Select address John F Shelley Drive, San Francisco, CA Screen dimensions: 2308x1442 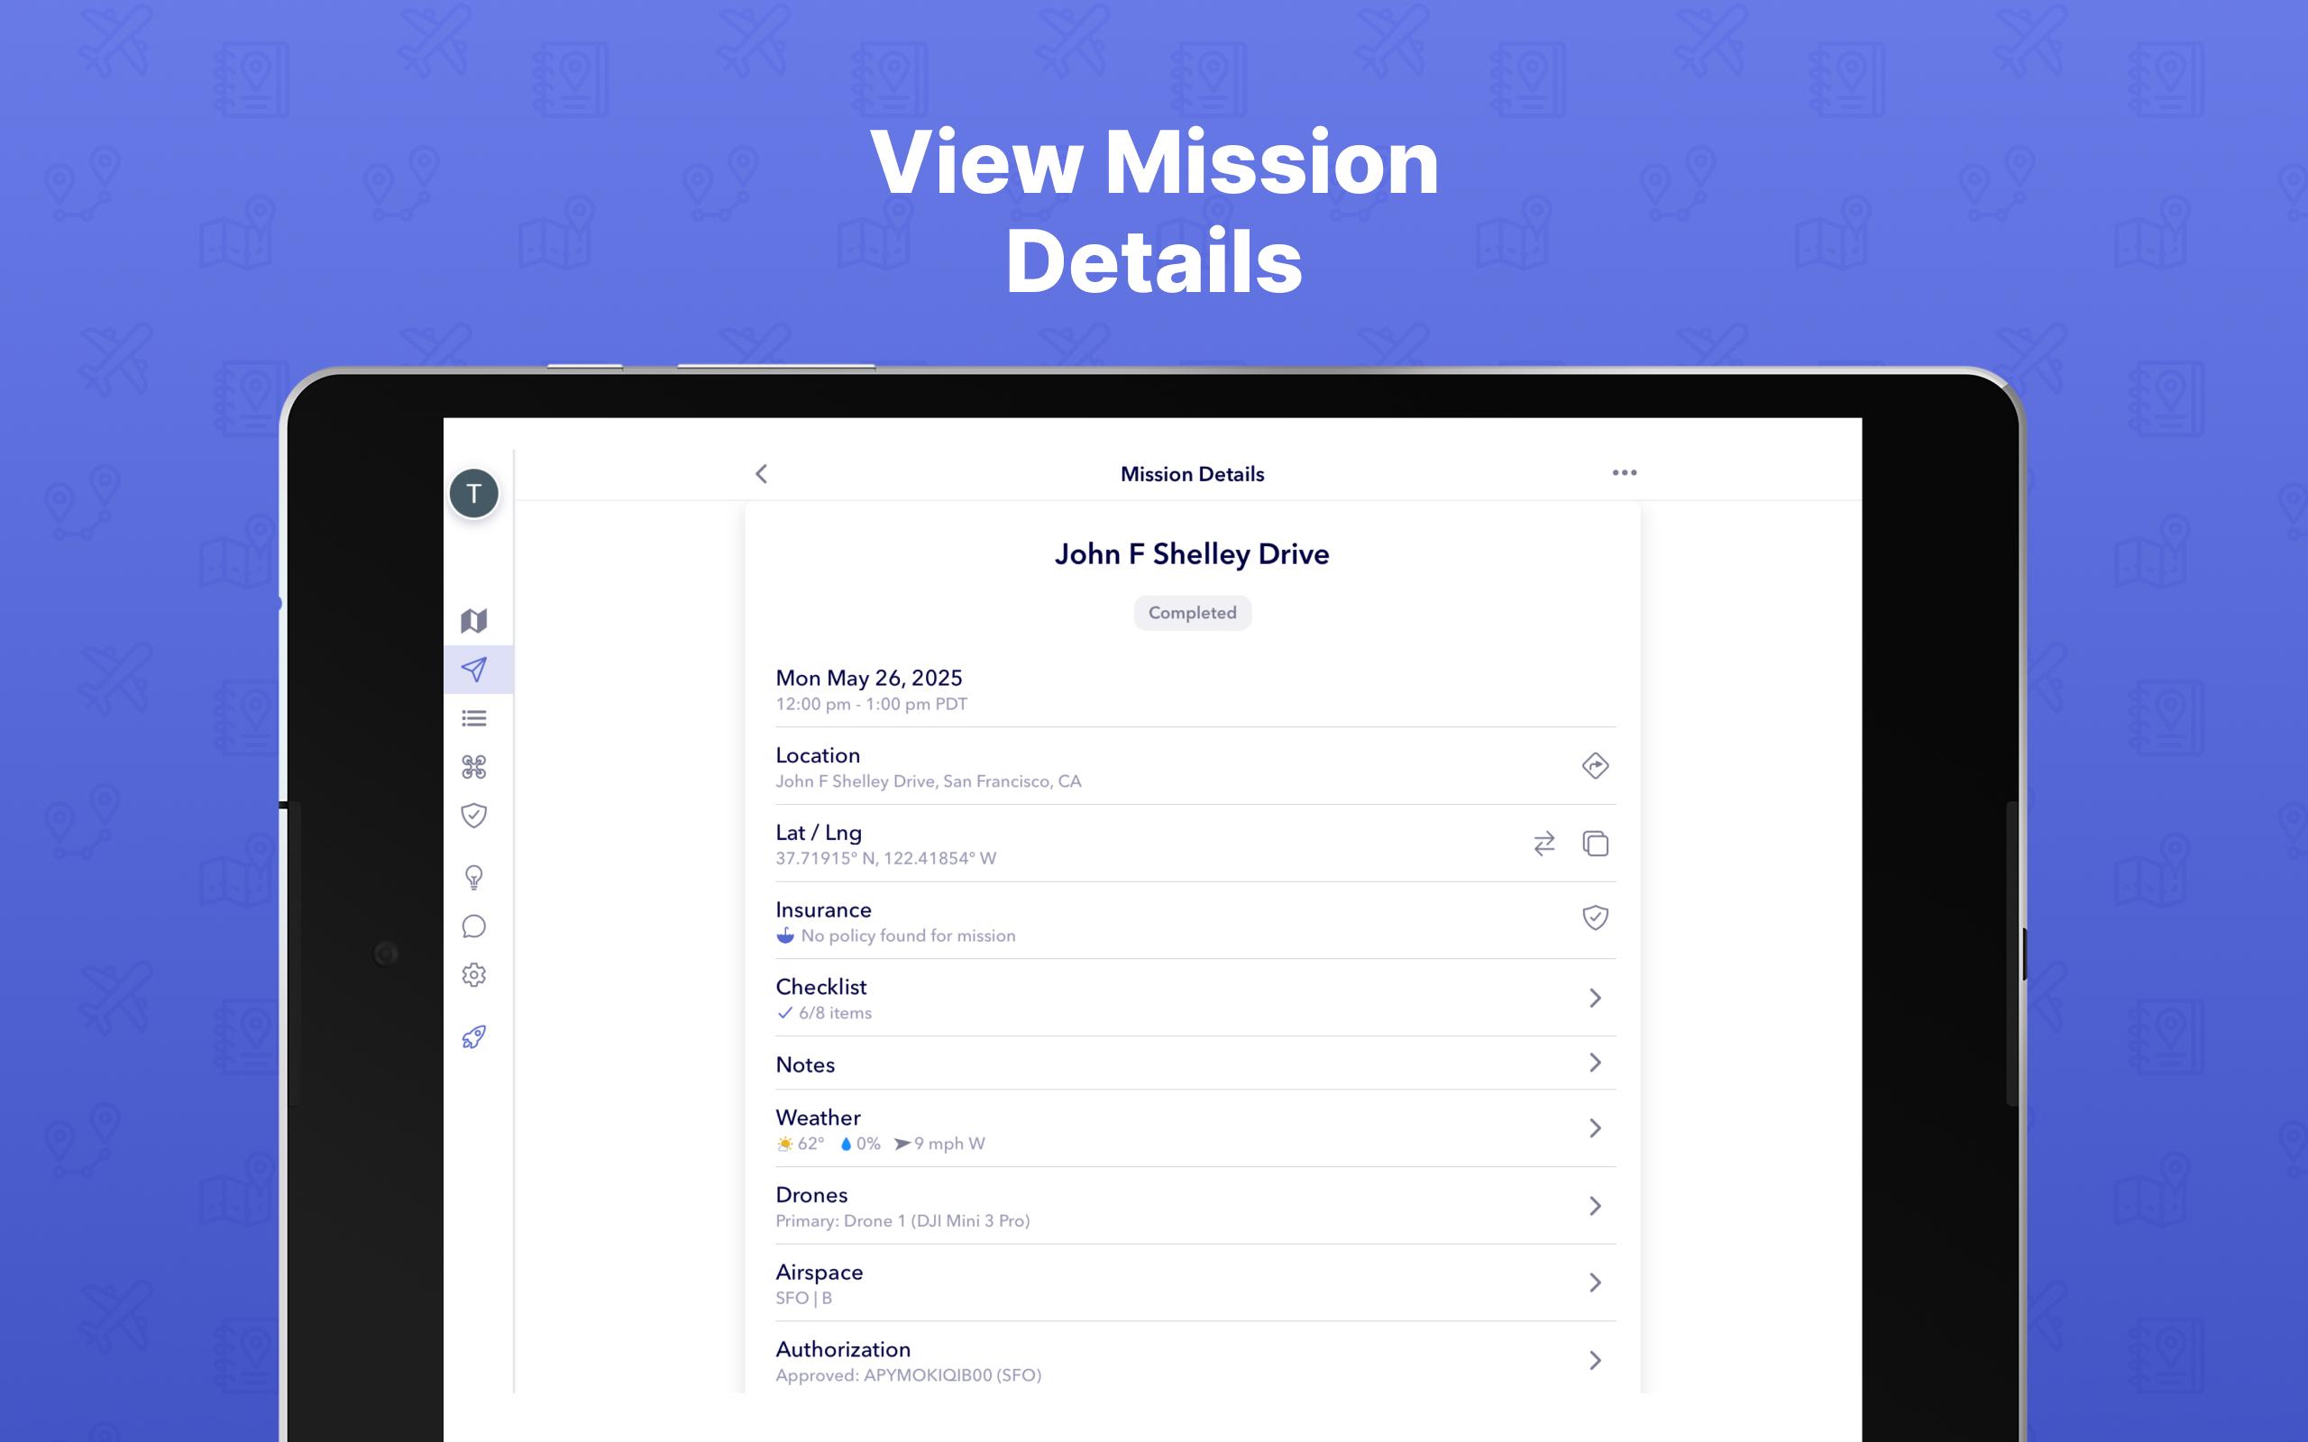pos(928,781)
